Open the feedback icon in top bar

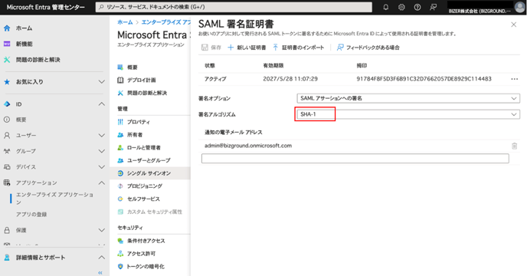tap(434, 7)
